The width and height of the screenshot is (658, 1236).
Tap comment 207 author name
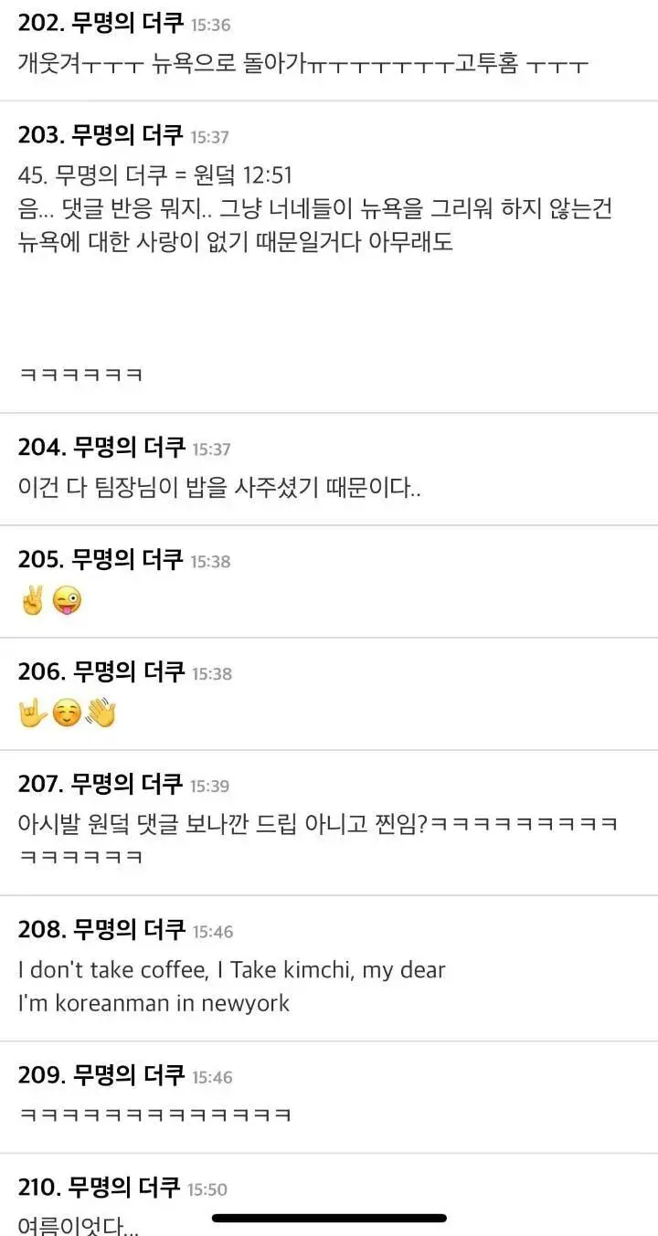click(128, 784)
